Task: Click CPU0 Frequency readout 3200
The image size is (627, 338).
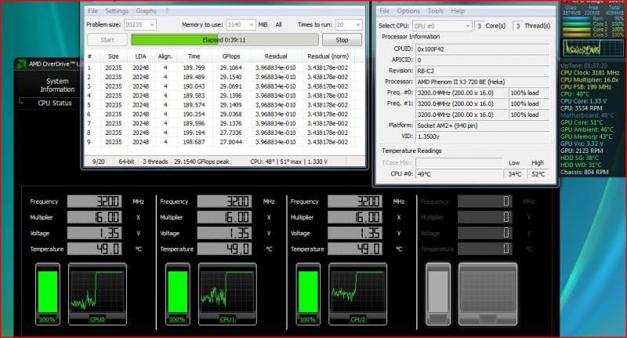Action: click(94, 202)
